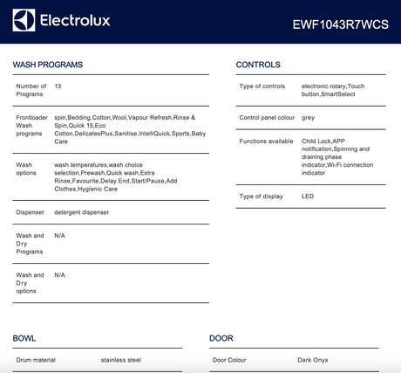
Task: Click the BOWL section heading
Action: [24, 338]
